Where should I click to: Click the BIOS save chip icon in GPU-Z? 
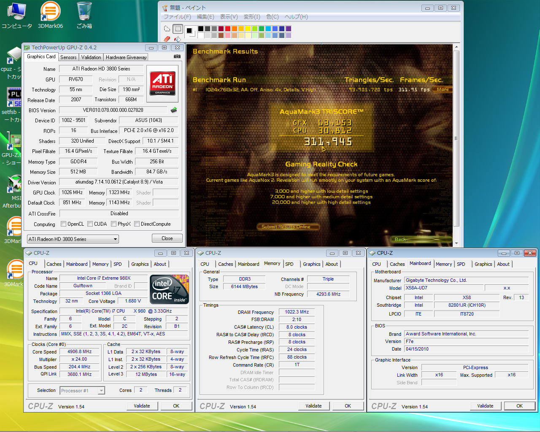coord(174,110)
